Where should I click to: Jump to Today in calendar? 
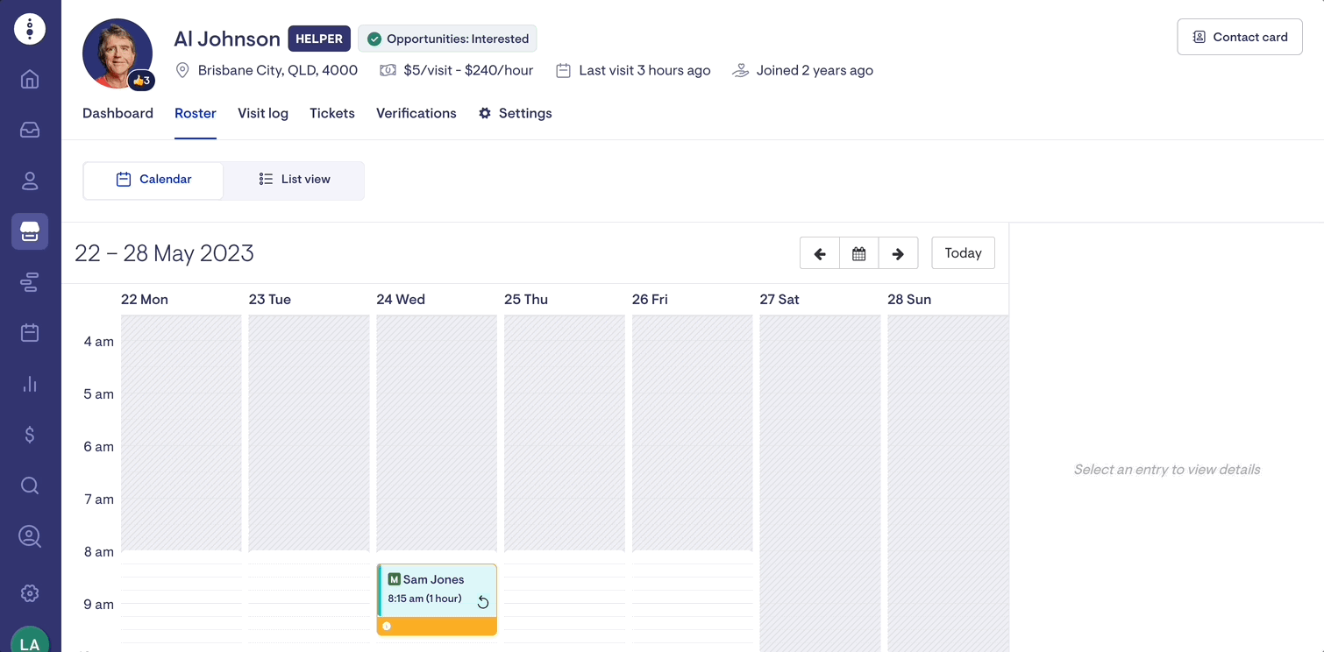point(963,253)
